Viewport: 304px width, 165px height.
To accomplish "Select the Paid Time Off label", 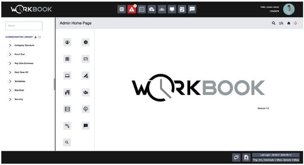I will pyautogui.click(x=21, y=72).
